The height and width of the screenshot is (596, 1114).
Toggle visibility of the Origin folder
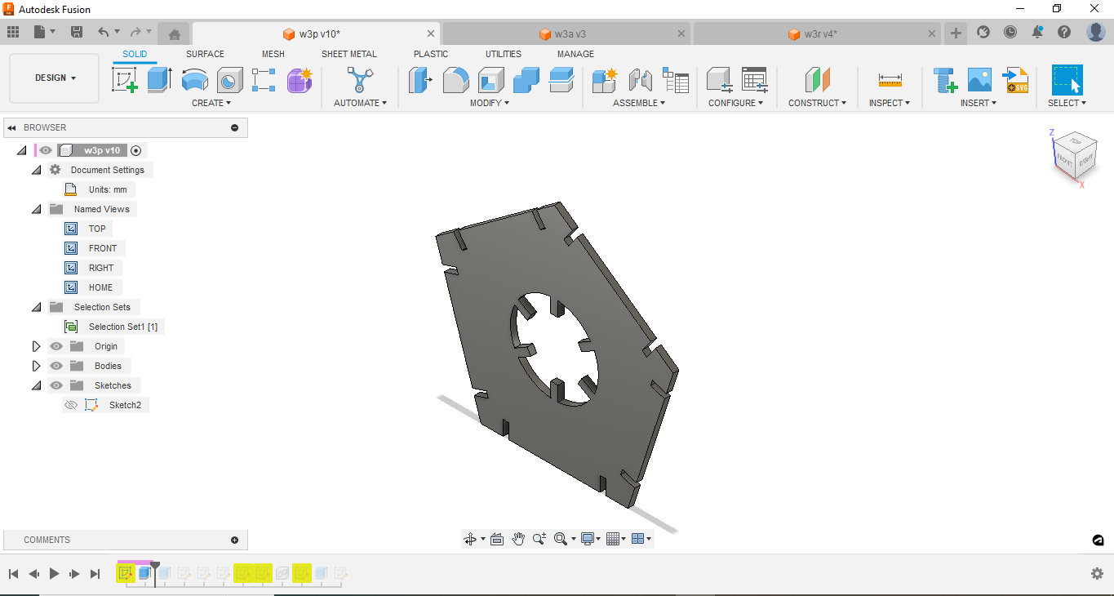[x=56, y=346]
